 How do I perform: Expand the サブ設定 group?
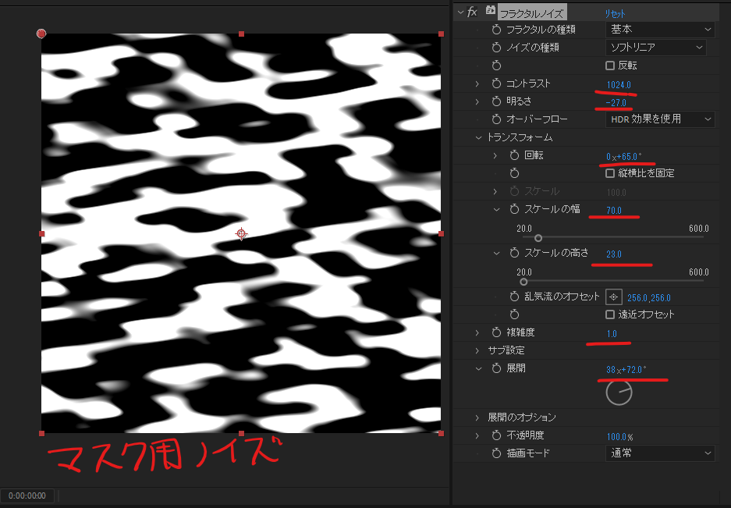(x=477, y=350)
